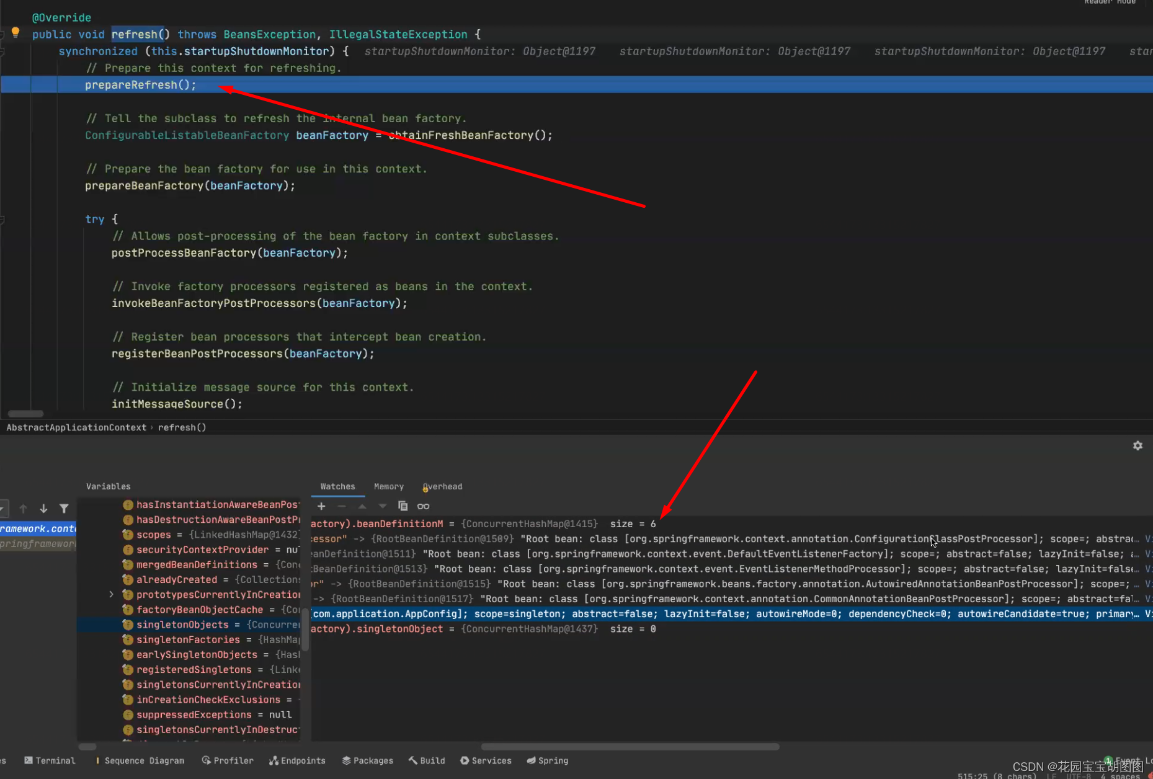Select the singletonObjects variable row

(x=182, y=625)
